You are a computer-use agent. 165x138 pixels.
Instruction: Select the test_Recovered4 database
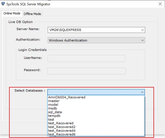(96, 131)
